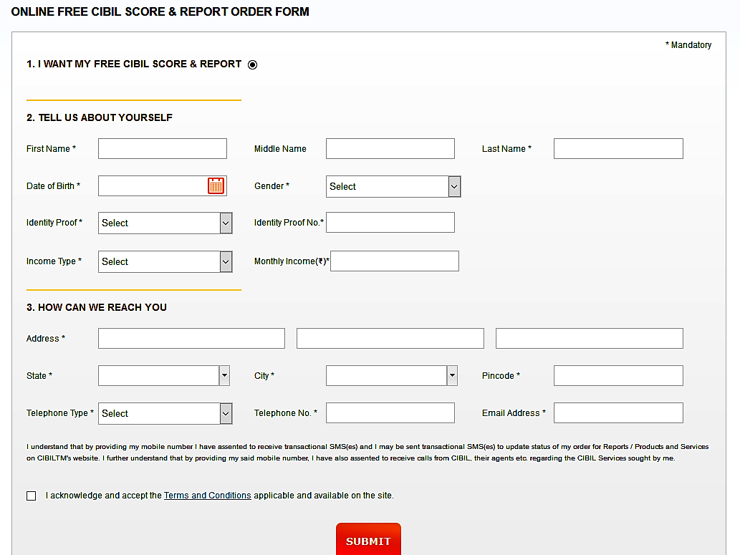Click into the Middle Name field
The image size is (740, 555).
[390, 149]
